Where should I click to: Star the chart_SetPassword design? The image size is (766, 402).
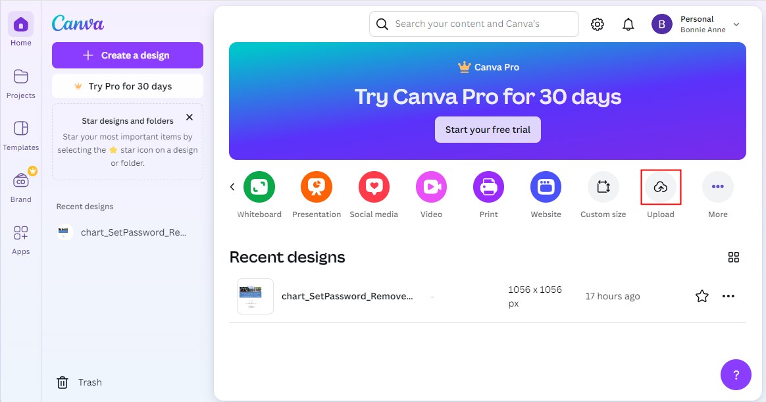pos(702,296)
